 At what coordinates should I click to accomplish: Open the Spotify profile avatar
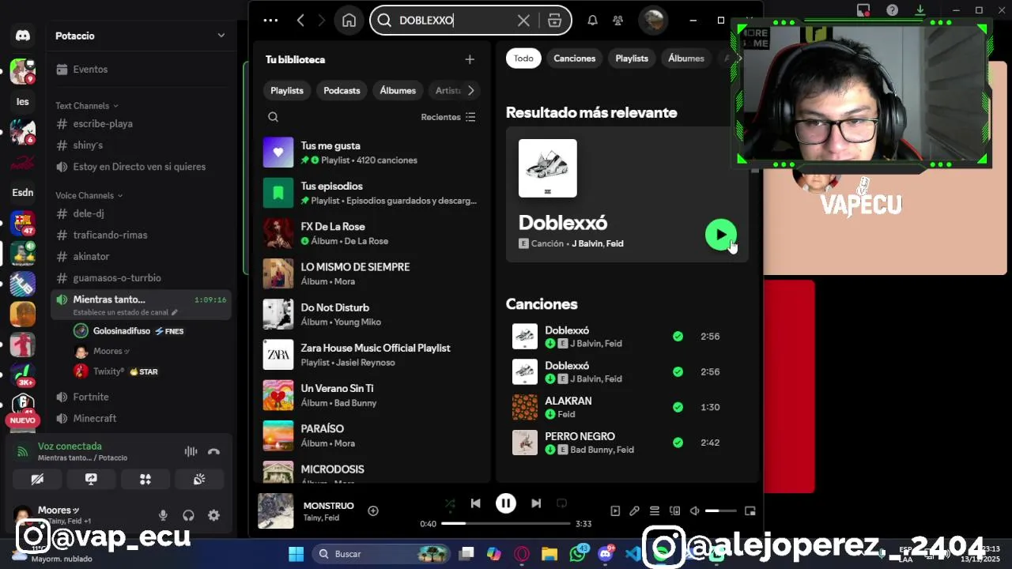pyautogui.click(x=653, y=21)
